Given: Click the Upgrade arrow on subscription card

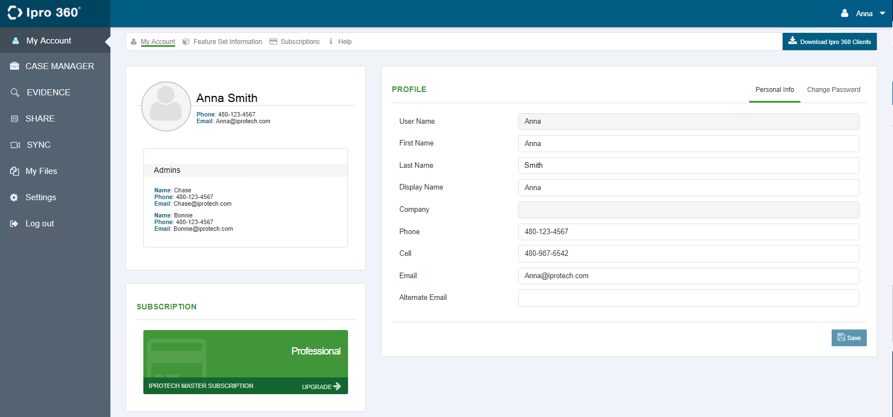Looking at the screenshot, I should [337, 386].
